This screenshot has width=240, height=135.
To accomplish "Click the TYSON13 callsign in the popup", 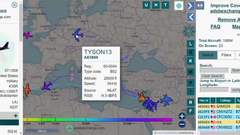I will tap(98, 52).
